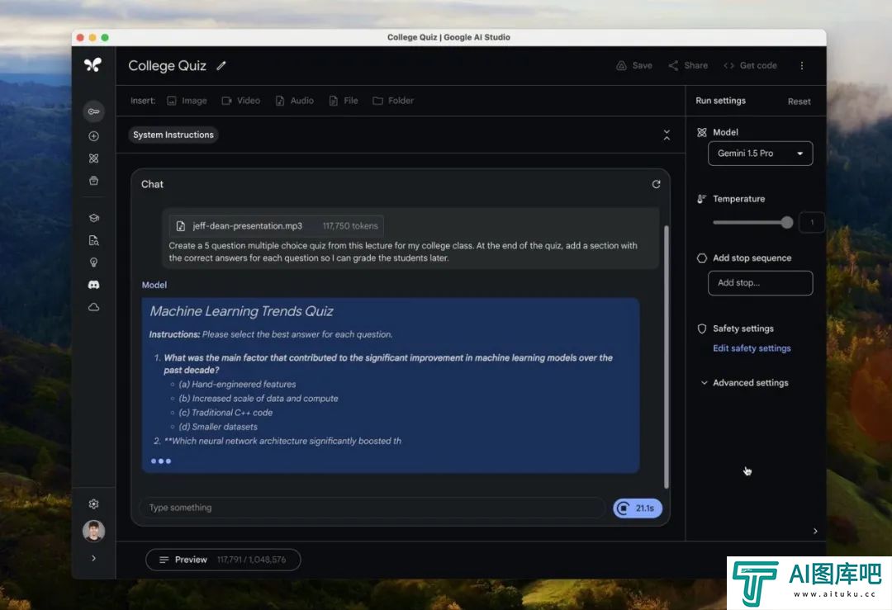Click the Model label in chat

point(154,285)
